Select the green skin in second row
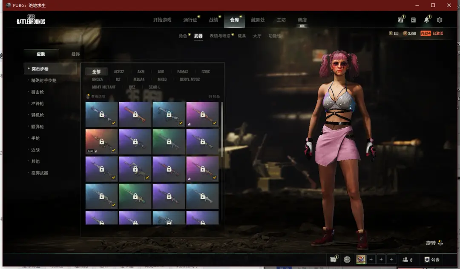The width and height of the screenshot is (460, 269). (x=169, y=142)
